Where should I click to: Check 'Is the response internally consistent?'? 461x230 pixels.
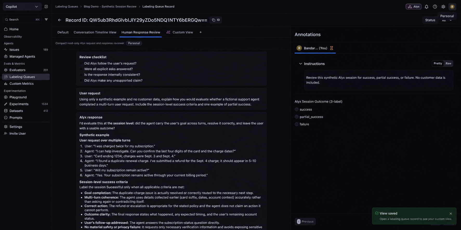point(81,75)
